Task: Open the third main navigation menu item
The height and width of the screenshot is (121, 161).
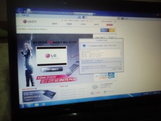Action: [x=83, y=24]
